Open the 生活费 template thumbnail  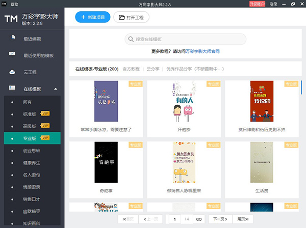(x=262, y=162)
